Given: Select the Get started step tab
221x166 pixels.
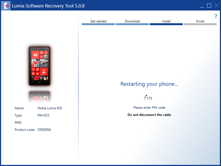Looking at the screenshot, I should coord(98,22).
